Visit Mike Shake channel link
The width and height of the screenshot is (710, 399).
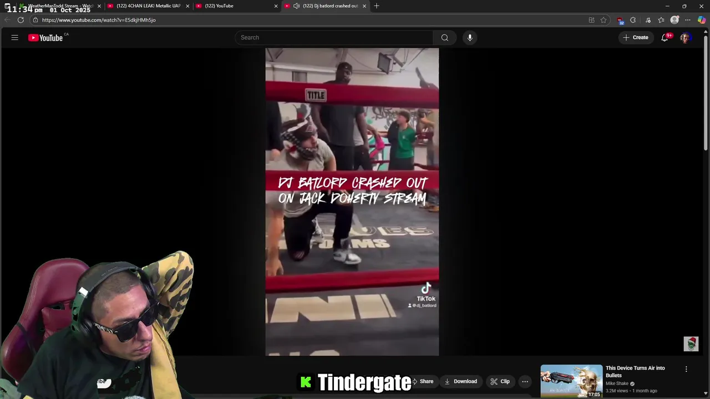pos(617,383)
